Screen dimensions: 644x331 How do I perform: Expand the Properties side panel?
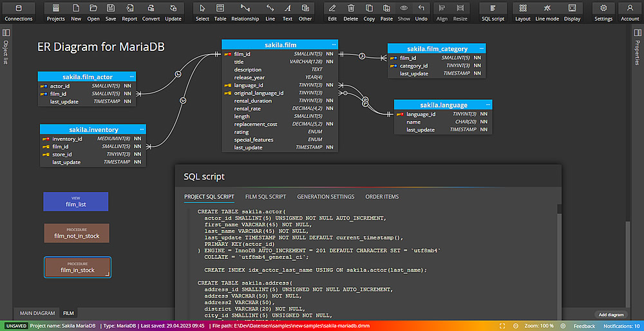click(638, 33)
